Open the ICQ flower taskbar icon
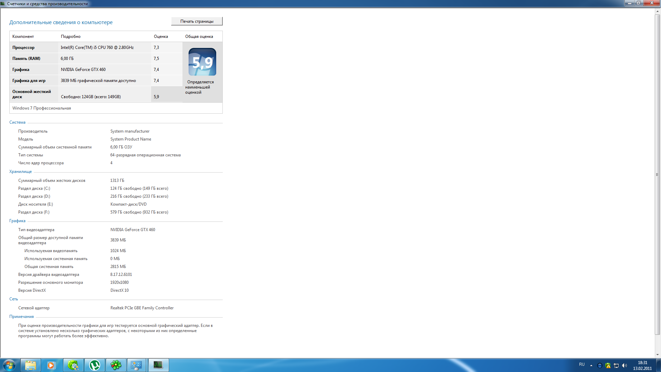The width and height of the screenshot is (661, 372). pos(116,365)
